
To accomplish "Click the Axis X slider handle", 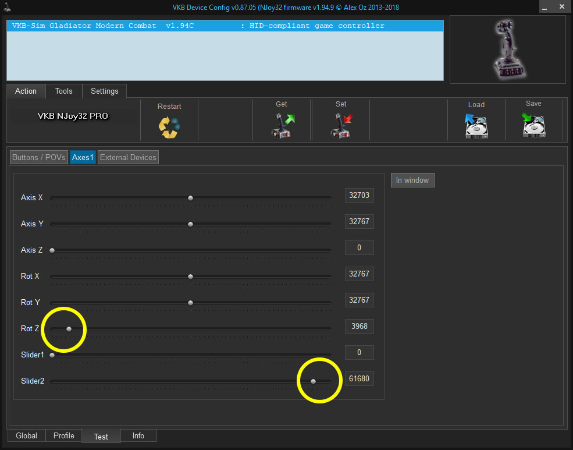I will tap(190, 198).
